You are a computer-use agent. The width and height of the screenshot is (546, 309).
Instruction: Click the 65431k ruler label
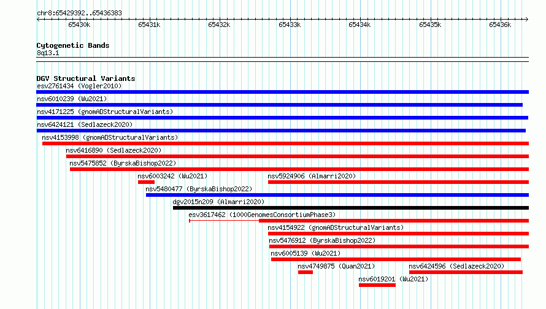tap(150, 25)
